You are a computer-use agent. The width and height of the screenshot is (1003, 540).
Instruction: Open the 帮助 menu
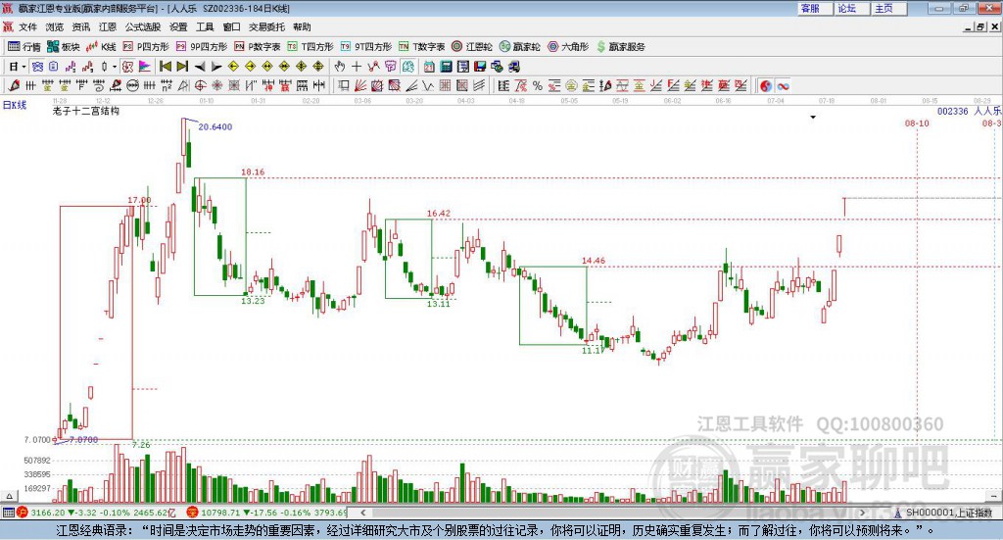point(302,26)
